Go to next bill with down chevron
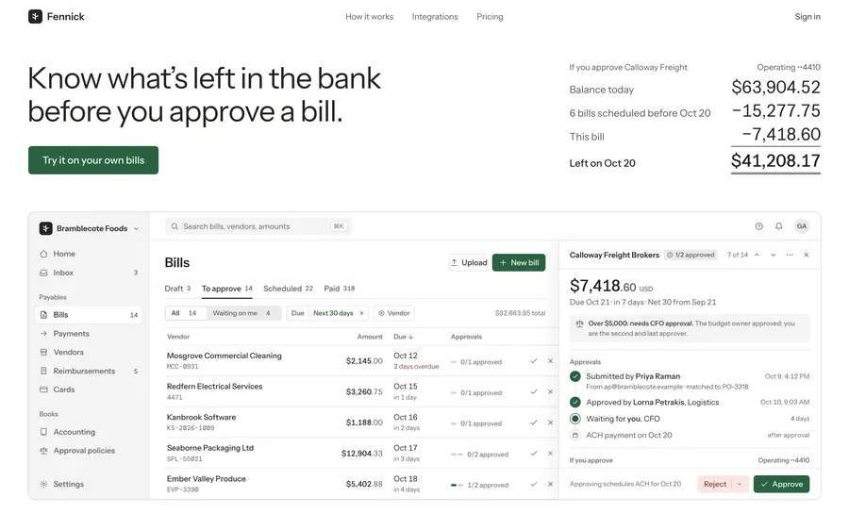This screenshot has width=849, height=530. tap(774, 255)
